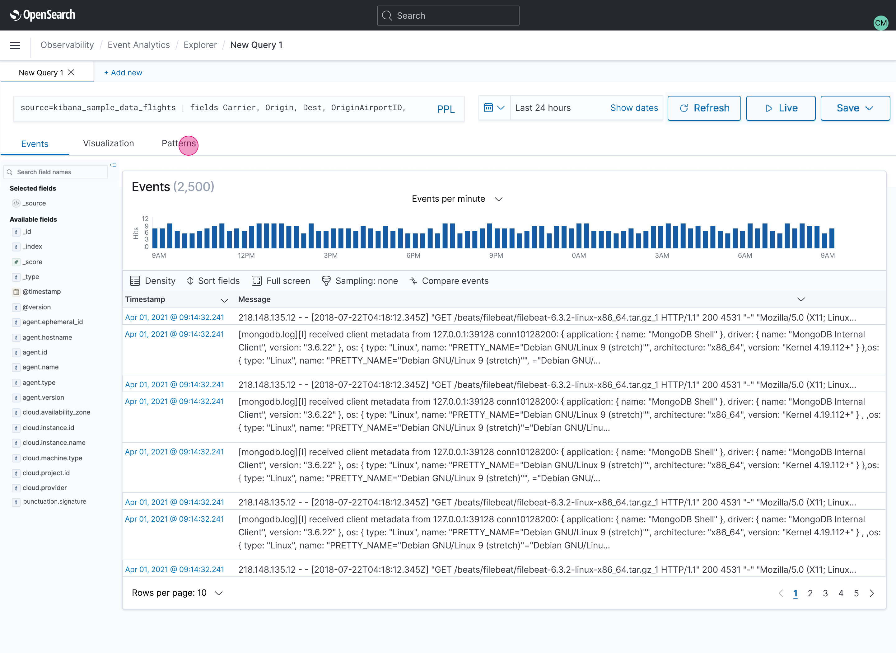Viewport: 896px width, 653px height.
Task: Enable Density view for the events table
Action: pyautogui.click(x=153, y=281)
